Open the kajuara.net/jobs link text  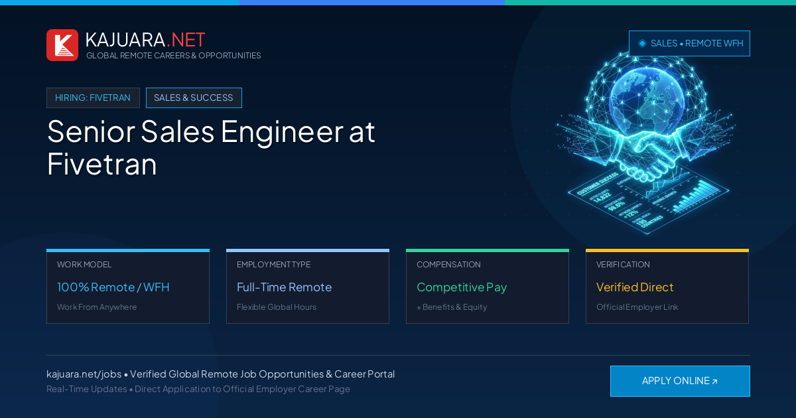(84, 374)
